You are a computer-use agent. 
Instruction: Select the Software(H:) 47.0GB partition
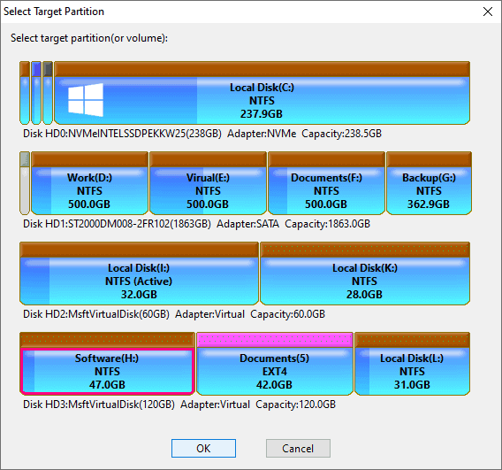pos(107,364)
